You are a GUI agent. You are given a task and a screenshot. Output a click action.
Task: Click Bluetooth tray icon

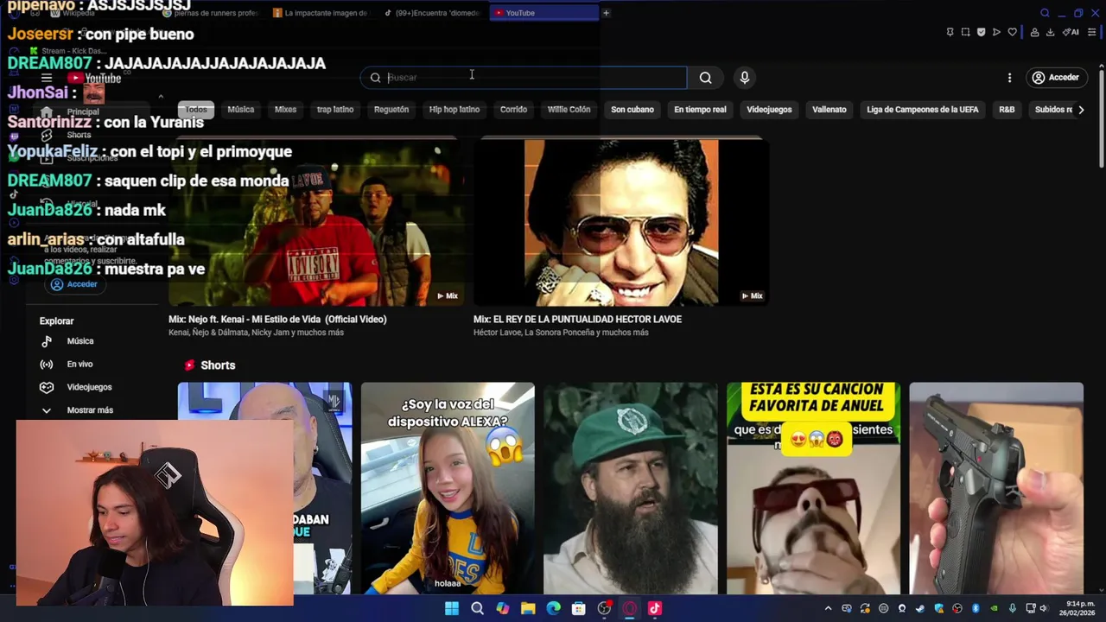[976, 608]
